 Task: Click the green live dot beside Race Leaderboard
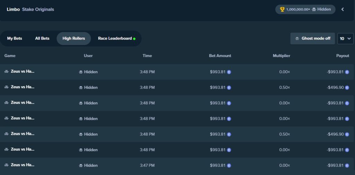(134, 39)
